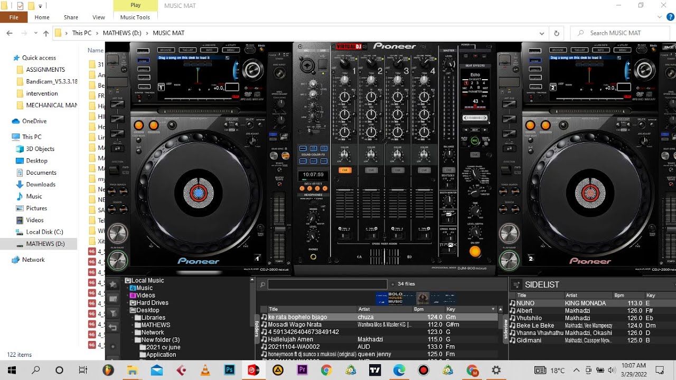Hit the silver CUE button on right deck
The width and height of the screenshot is (676, 380).
tap(509, 233)
